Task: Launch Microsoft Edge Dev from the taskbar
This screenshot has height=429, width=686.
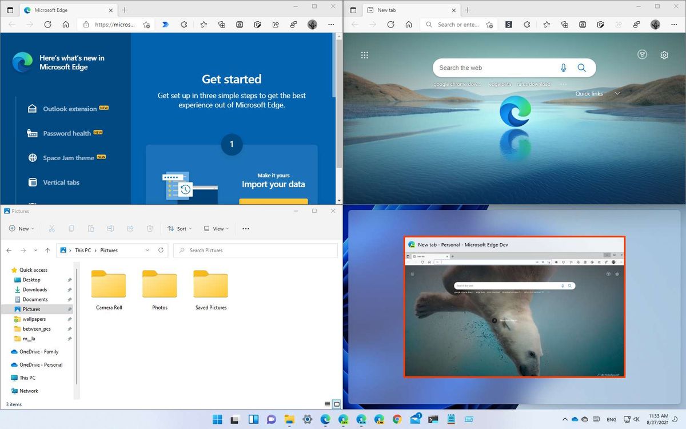Action: tap(343, 419)
